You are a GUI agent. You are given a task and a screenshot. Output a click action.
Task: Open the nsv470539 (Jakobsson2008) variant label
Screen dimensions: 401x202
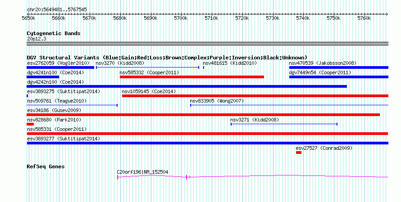(x=323, y=63)
